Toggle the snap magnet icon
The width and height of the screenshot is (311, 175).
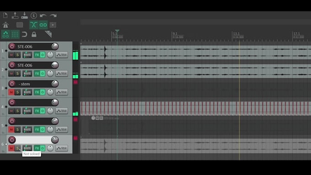pos(24,34)
